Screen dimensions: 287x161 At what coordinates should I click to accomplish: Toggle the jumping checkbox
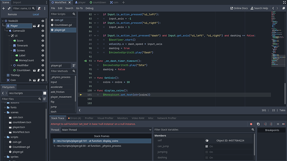[x=207, y=152]
